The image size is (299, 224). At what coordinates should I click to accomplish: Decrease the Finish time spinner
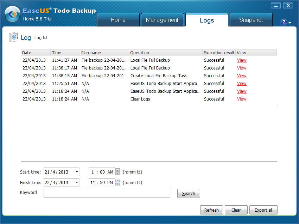click(117, 184)
